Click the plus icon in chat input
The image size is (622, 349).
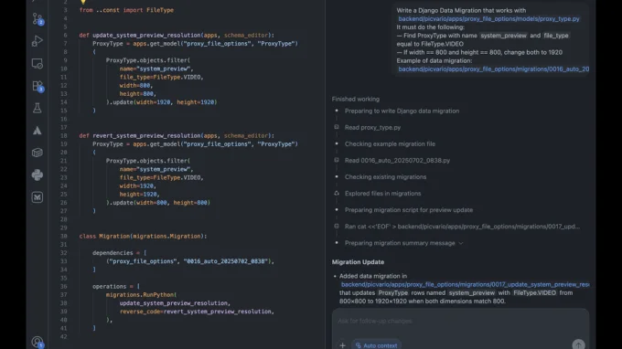(x=342, y=345)
